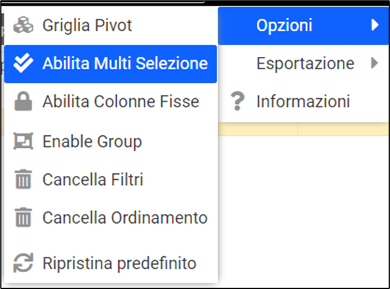Toggle Abilita Multi Selezione off
390x289 pixels.
click(x=110, y=64)
